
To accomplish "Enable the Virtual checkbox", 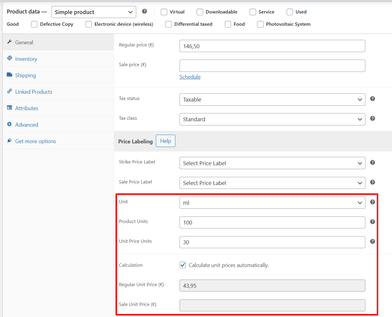I will [x=164, y=12].
